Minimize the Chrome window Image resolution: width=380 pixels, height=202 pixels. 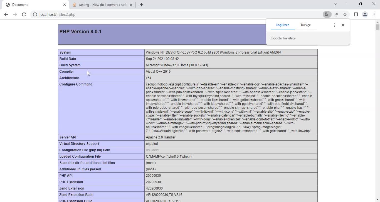[348, 4]
